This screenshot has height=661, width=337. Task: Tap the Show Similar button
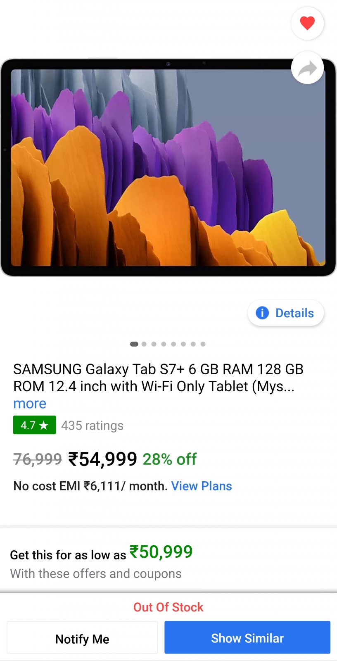pyautogui.click(x=247, y=637)
